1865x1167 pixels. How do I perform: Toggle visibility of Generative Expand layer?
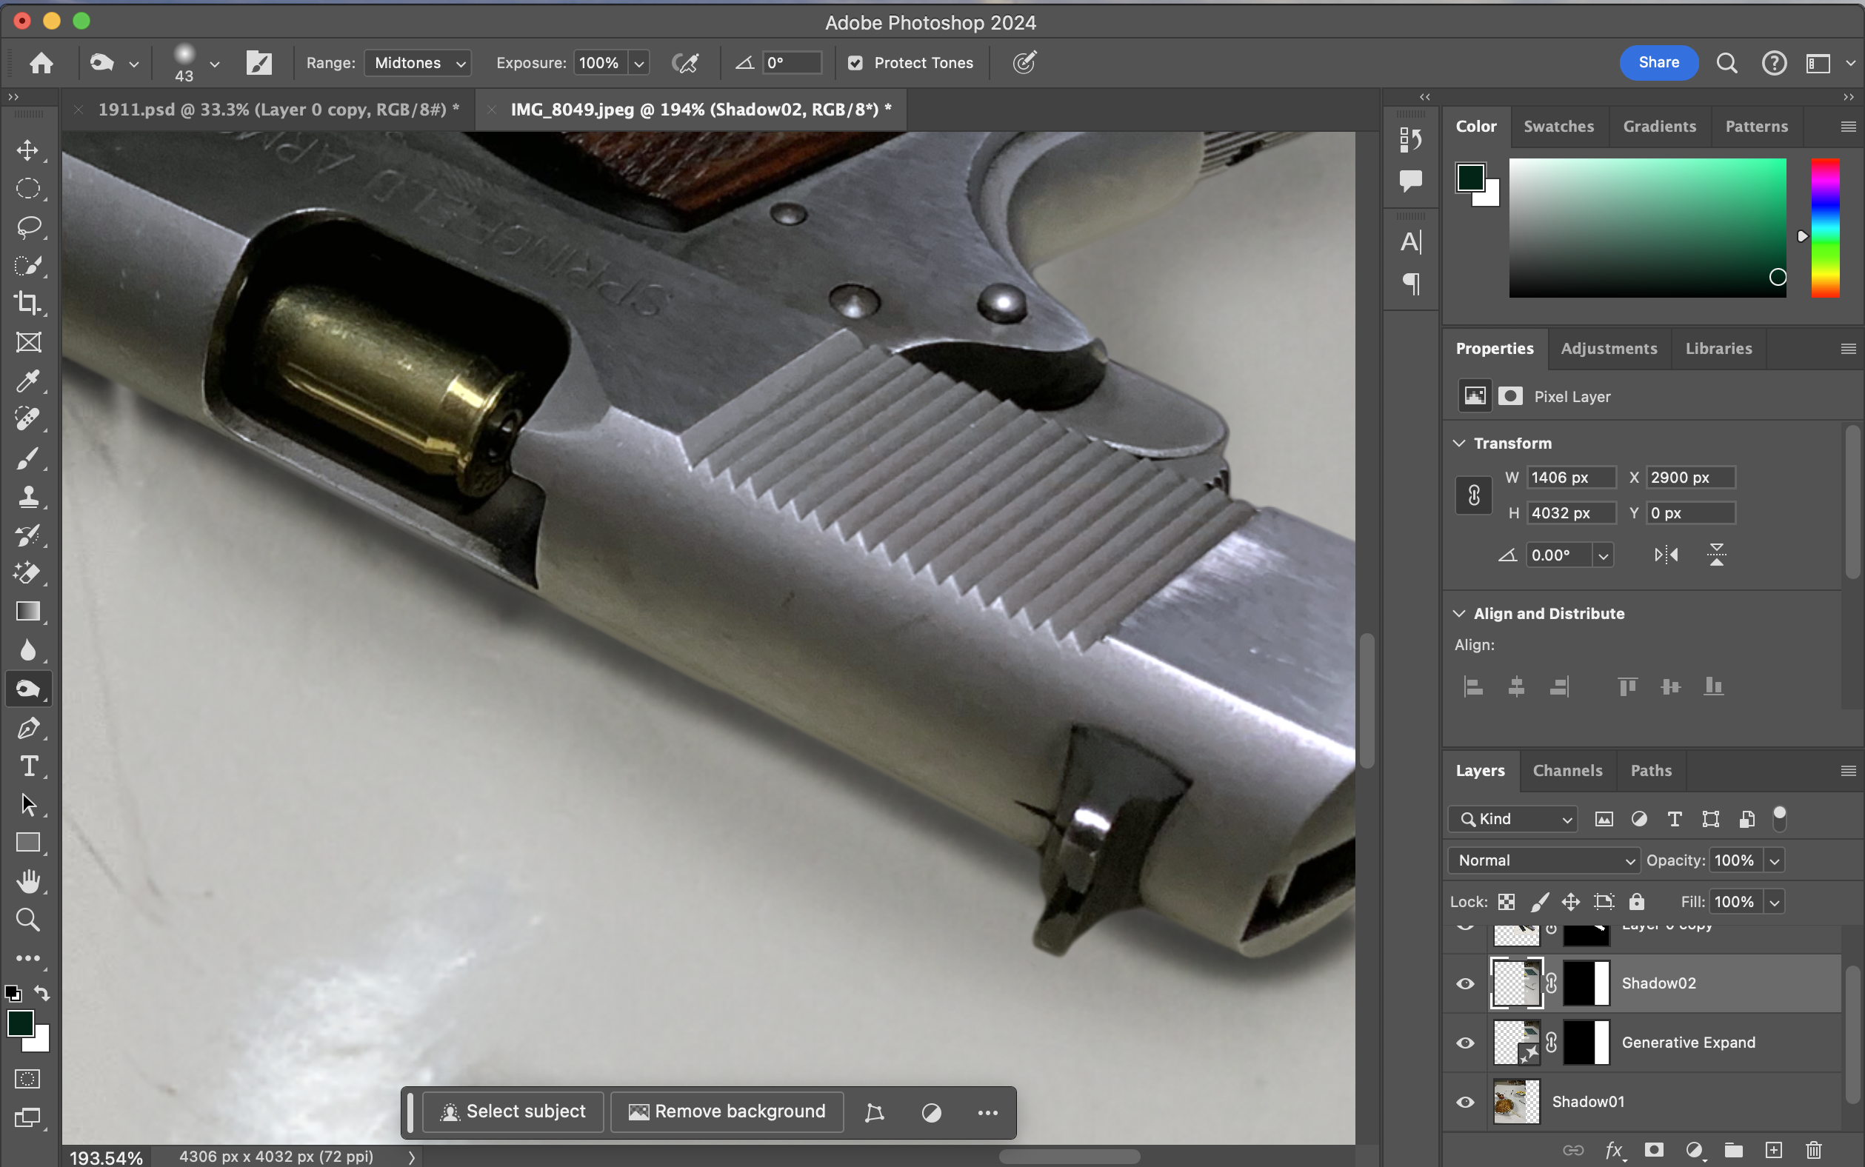pyautogui.click(x=1464, y=1043)
